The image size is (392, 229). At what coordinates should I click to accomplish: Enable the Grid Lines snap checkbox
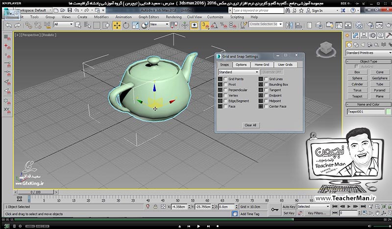pyautogui.click(x=266, y=79)
